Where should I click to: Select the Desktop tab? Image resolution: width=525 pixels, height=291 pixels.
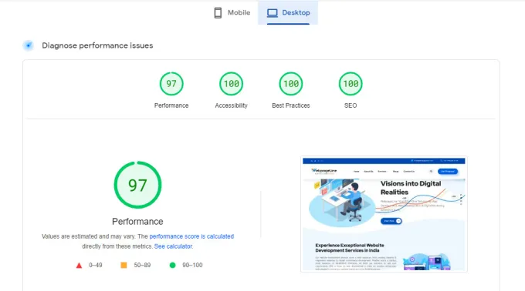tap(288, 12)
